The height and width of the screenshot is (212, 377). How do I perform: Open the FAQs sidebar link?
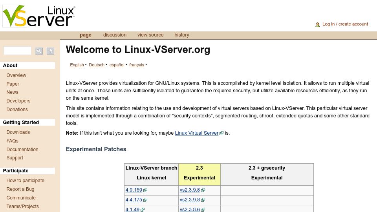pos(12,141)
